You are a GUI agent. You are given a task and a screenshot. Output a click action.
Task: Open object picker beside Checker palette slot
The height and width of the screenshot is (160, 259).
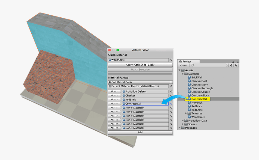point(171,96)
